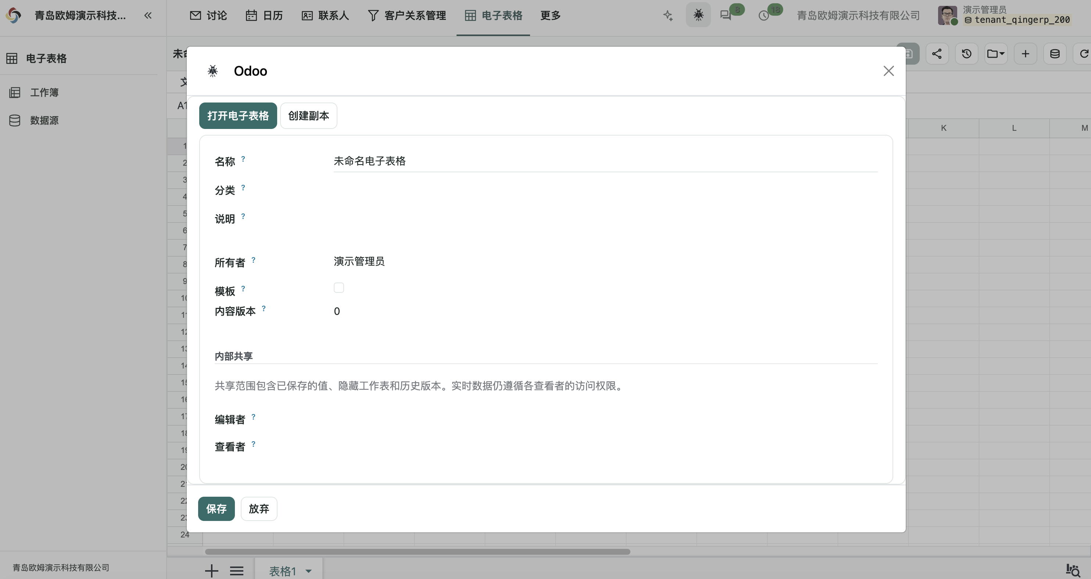1091x579 pixels.
Task: Open the AI sparkle assistant icon
Action: click(668, 16)
